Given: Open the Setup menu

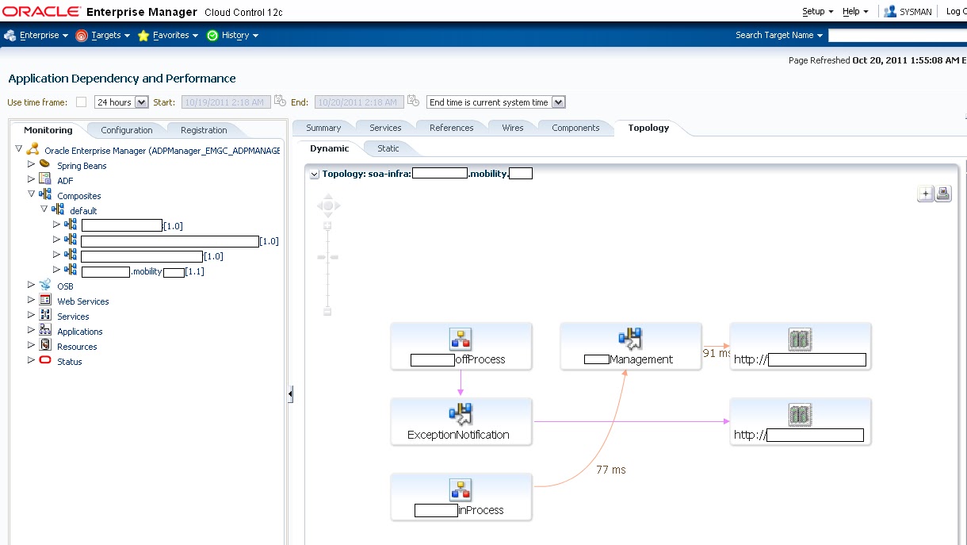Looking at the screenshot, I should [x=817, y=11].
